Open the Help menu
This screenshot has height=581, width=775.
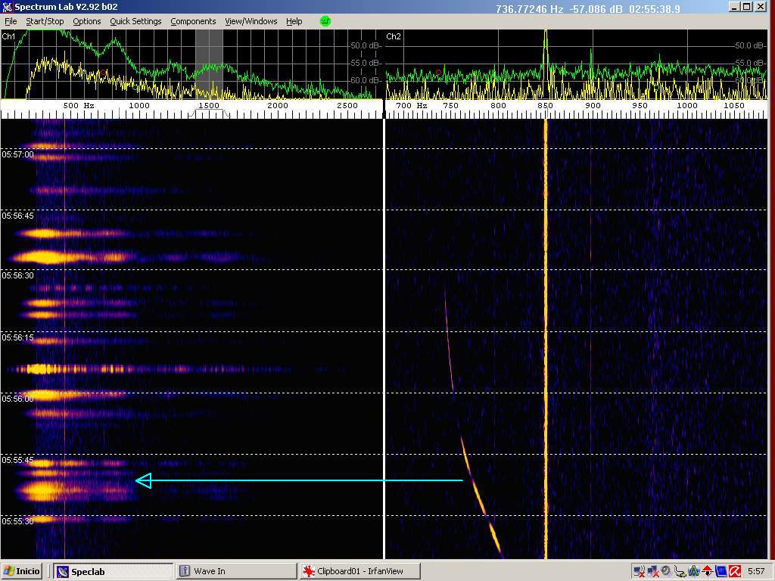pos(294,21)
